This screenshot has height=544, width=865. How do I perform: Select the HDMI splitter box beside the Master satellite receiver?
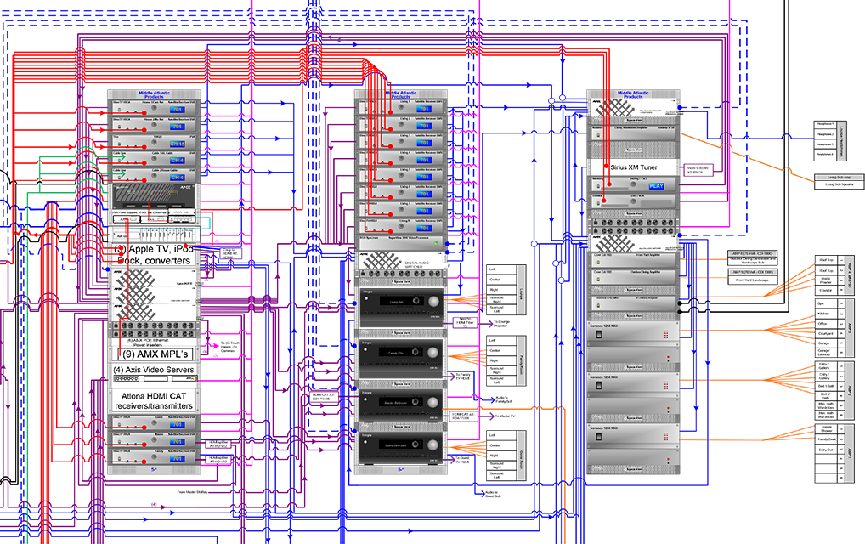pos(218,444)
